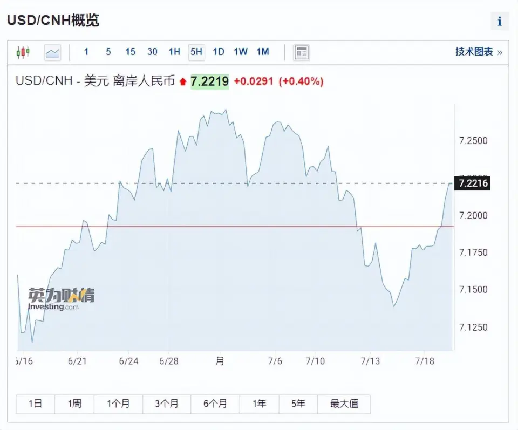518x430 pixels.
Task: Show the 1日 time range
Action: click(x=36, y=404)
